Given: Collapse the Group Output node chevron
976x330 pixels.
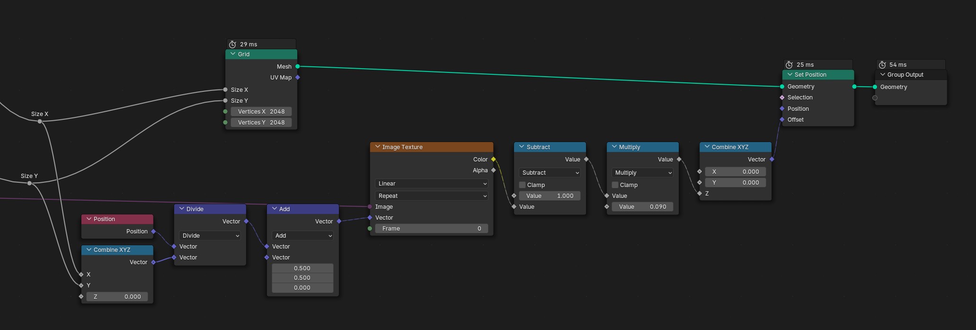Looking at the screenshot, I should 882,75.
